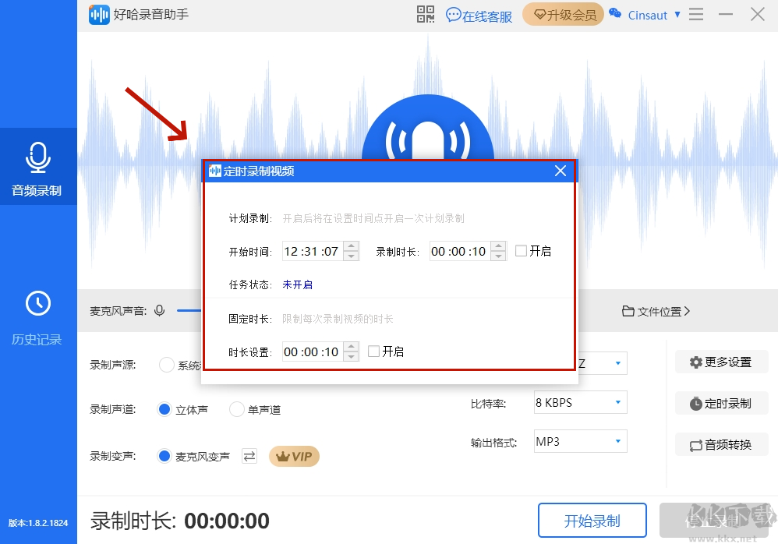The height and width of the screenshot is (544, 778).
Task: Click the 开始时间 time input field
Action: coord(312,251)
